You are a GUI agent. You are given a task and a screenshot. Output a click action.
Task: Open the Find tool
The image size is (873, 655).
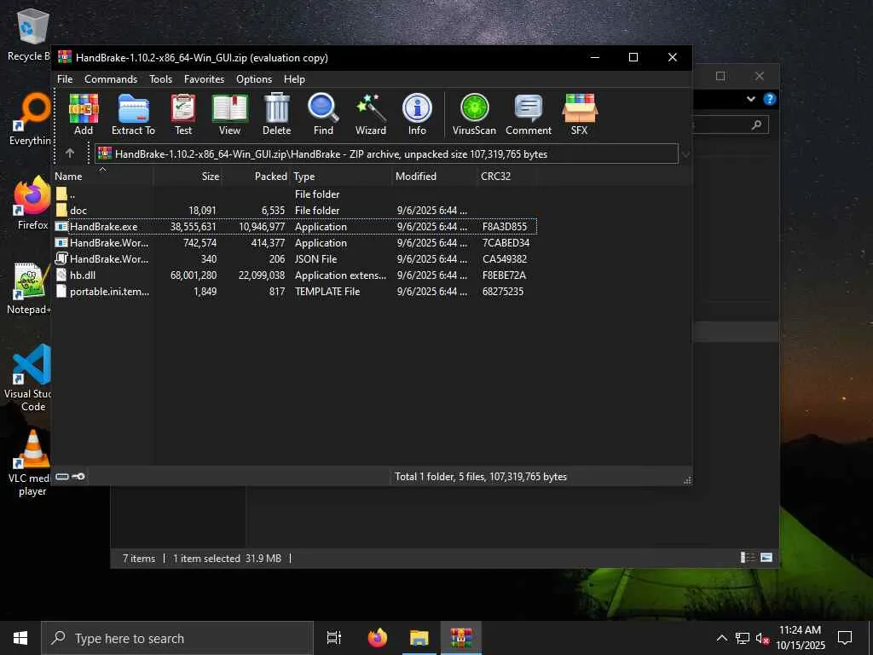[x=323, y=114]
